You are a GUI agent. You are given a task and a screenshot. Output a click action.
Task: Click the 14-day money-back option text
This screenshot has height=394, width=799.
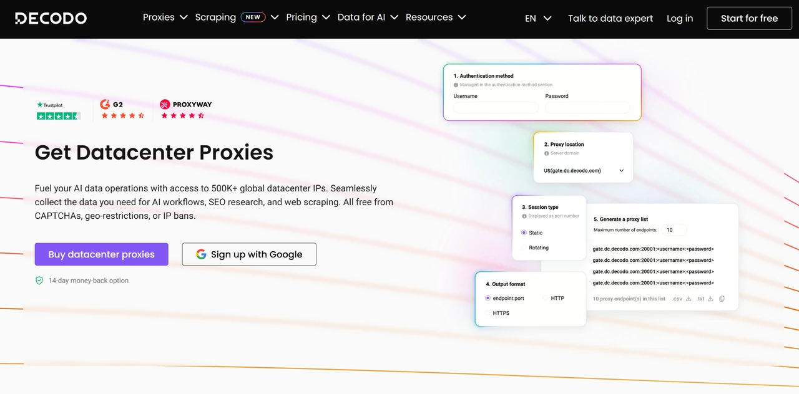pyautogui.click(x=89, y=281)
